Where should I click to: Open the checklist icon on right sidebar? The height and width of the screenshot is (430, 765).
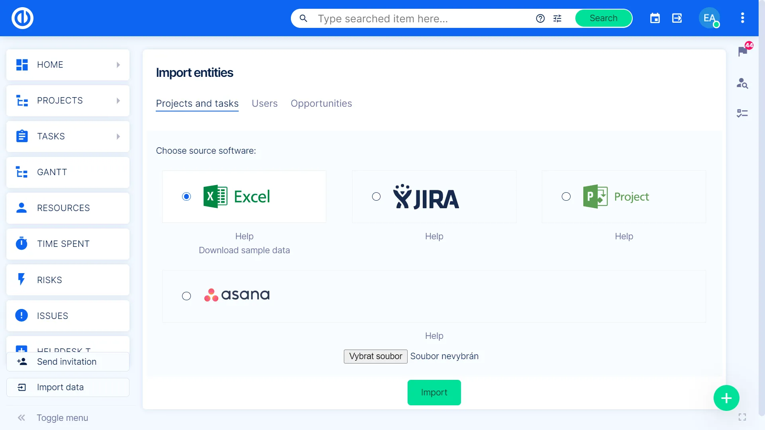click(x=742, y=113)
